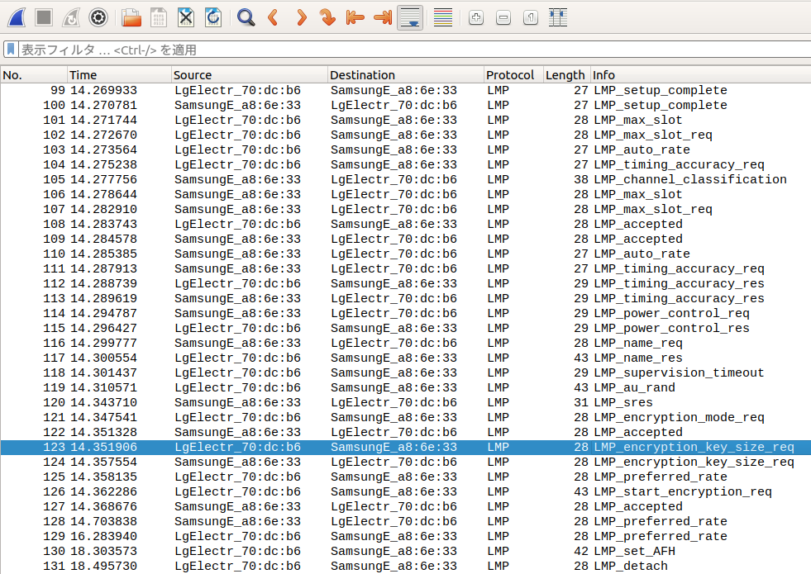
Task: Click highlighted packet 123 encryption_key_size_req
Action: 405,448
